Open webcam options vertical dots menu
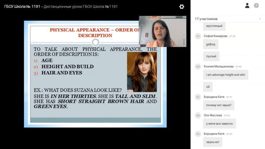Image resolution: width=265 pixels, height=149 pixels. [x=184, y=42]
